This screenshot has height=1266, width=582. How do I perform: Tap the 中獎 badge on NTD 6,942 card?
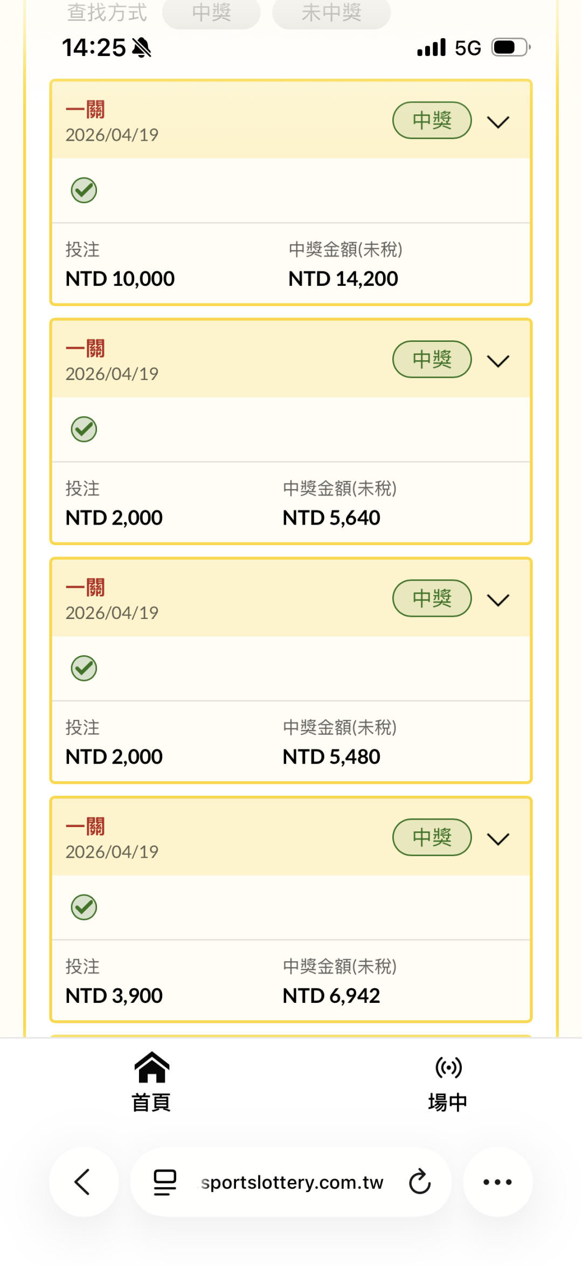[x=432, y=837]
